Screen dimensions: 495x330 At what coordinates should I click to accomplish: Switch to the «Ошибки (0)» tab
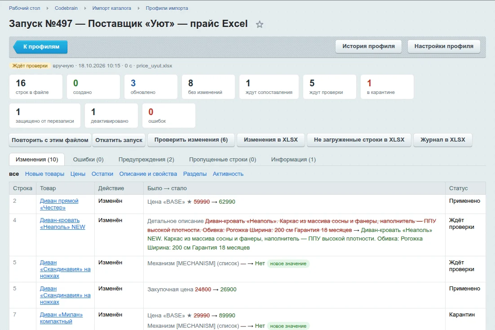(88, 160)
